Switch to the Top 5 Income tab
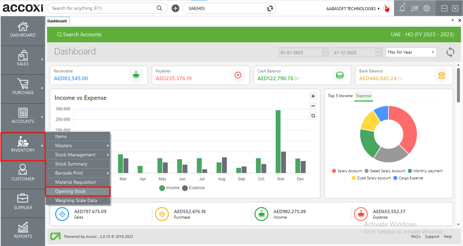 pyautogui.click(x=340, y=96)
